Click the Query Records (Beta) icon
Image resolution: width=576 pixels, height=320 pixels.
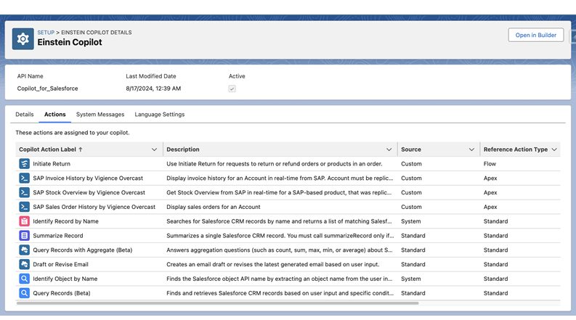[24, 293]
